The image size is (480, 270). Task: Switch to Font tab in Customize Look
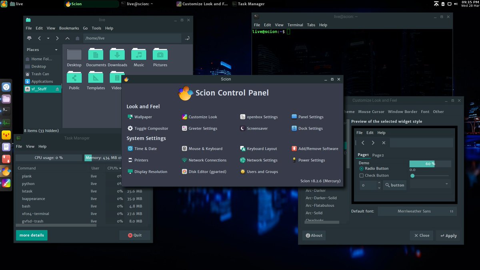coord(425,112)
